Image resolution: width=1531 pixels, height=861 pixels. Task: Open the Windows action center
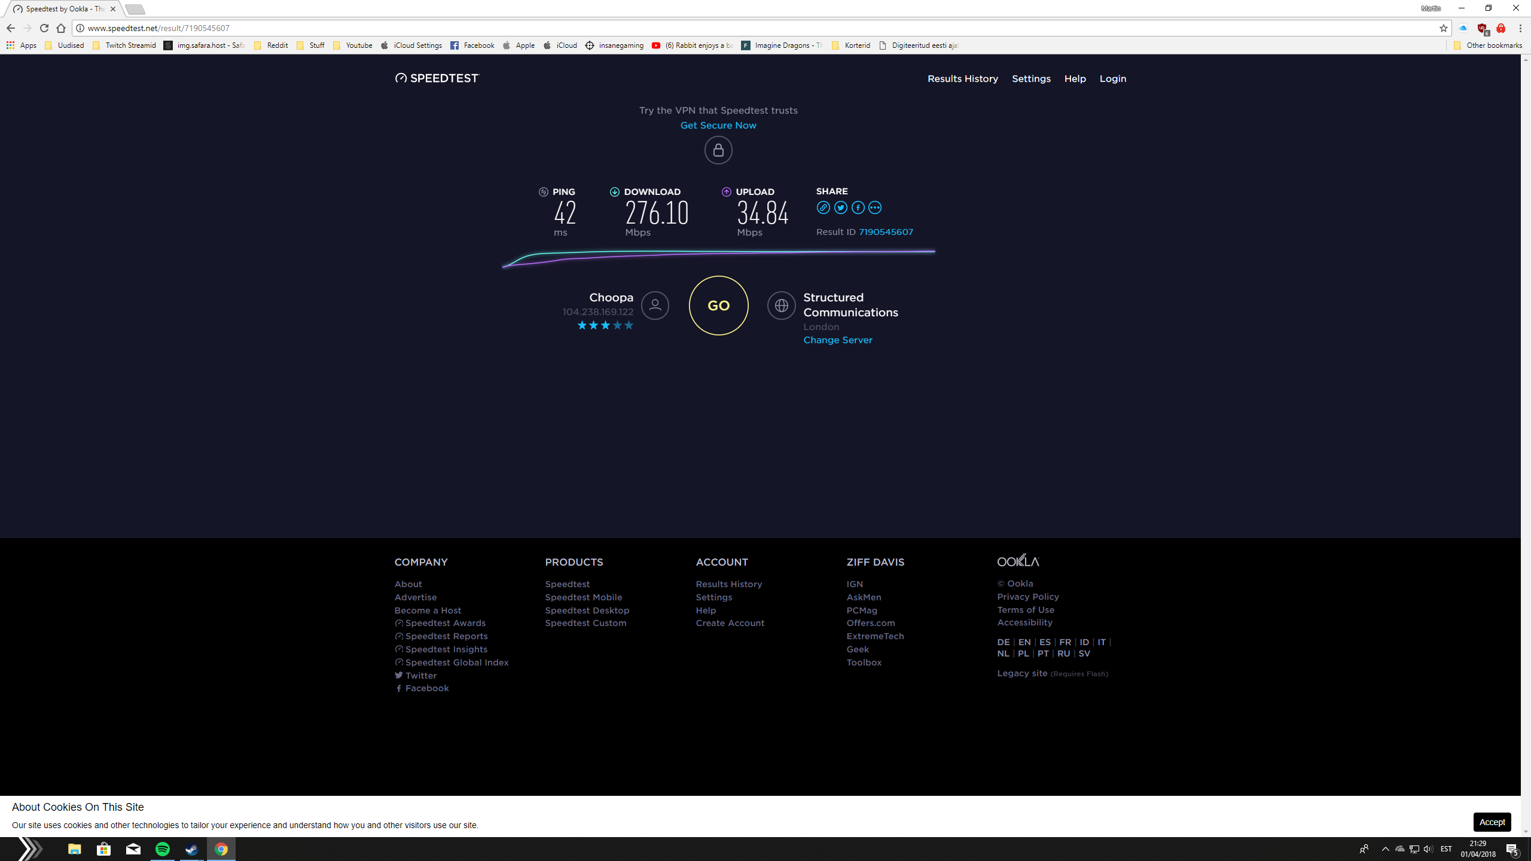coord(1513,849)
